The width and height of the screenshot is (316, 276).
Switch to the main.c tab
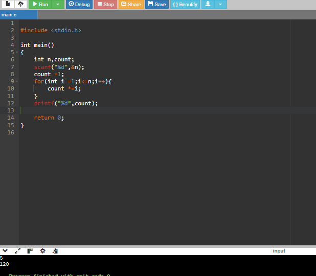[x=18, y=15]
